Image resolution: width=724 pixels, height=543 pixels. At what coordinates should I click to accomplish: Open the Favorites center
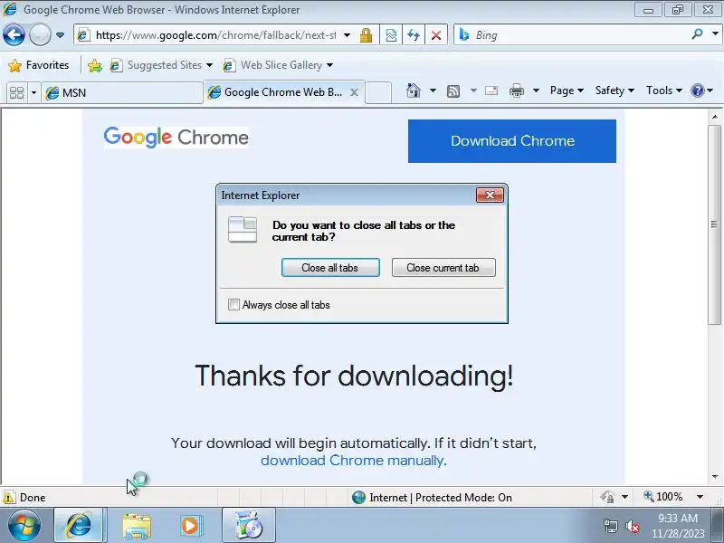pos(38,65)
